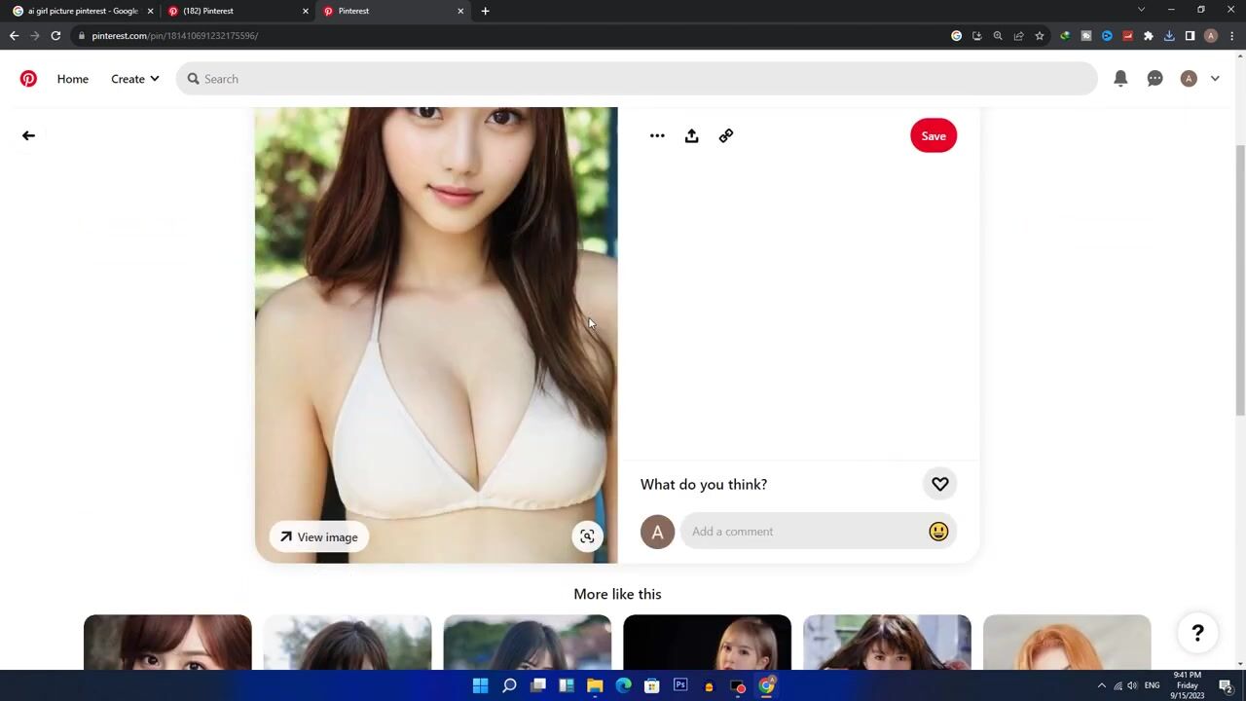1246x701 pixels.
Task: Click the share upload icon on pin
Action: [691, 136]
